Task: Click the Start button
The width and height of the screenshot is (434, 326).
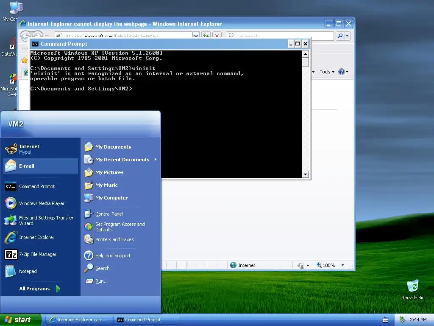Action: tap(20, 320)
